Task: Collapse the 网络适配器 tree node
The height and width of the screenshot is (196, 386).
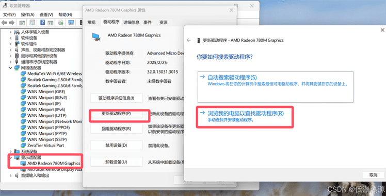Action: (x=10, y=68)
